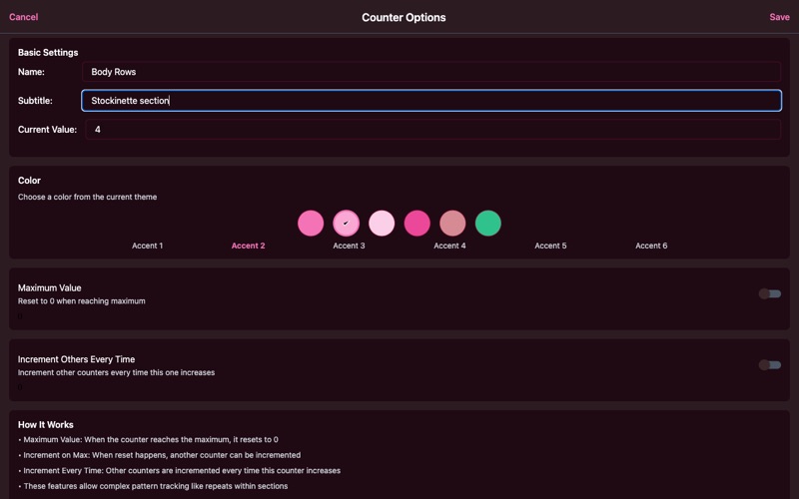Save the counter options
This screenshot has width=799, height=499.
[x=779, y=17]
